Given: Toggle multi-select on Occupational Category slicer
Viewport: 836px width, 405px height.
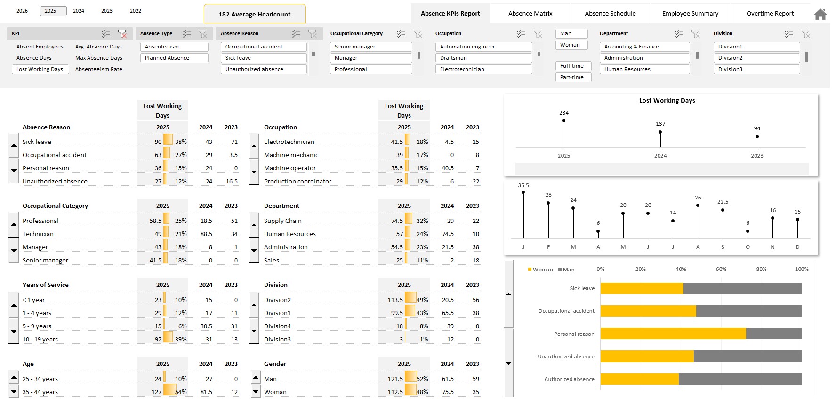Looking at the screenshot, I should [x=401, y=34].
